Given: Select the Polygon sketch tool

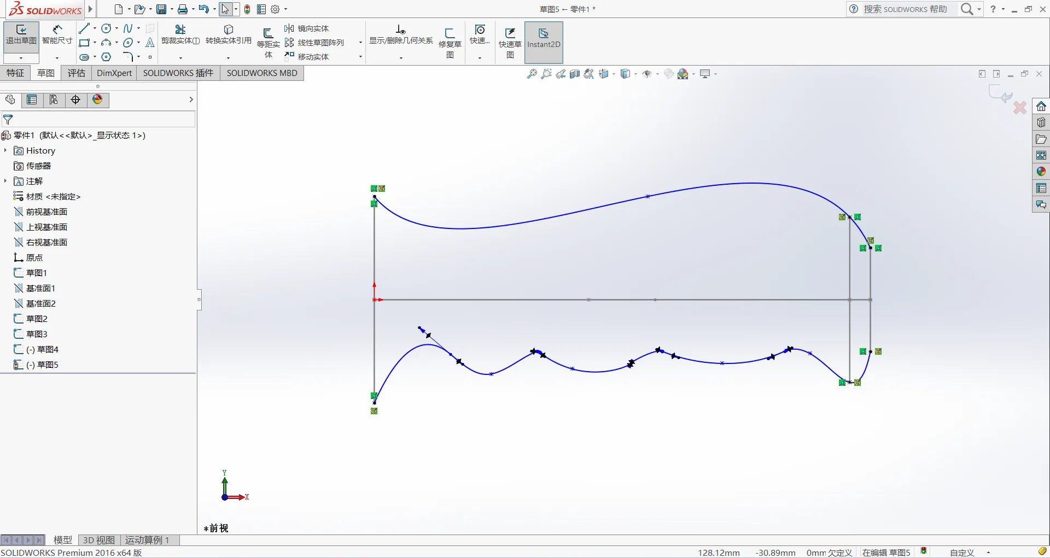Looking at the screenshot, I should coord(107,57).
